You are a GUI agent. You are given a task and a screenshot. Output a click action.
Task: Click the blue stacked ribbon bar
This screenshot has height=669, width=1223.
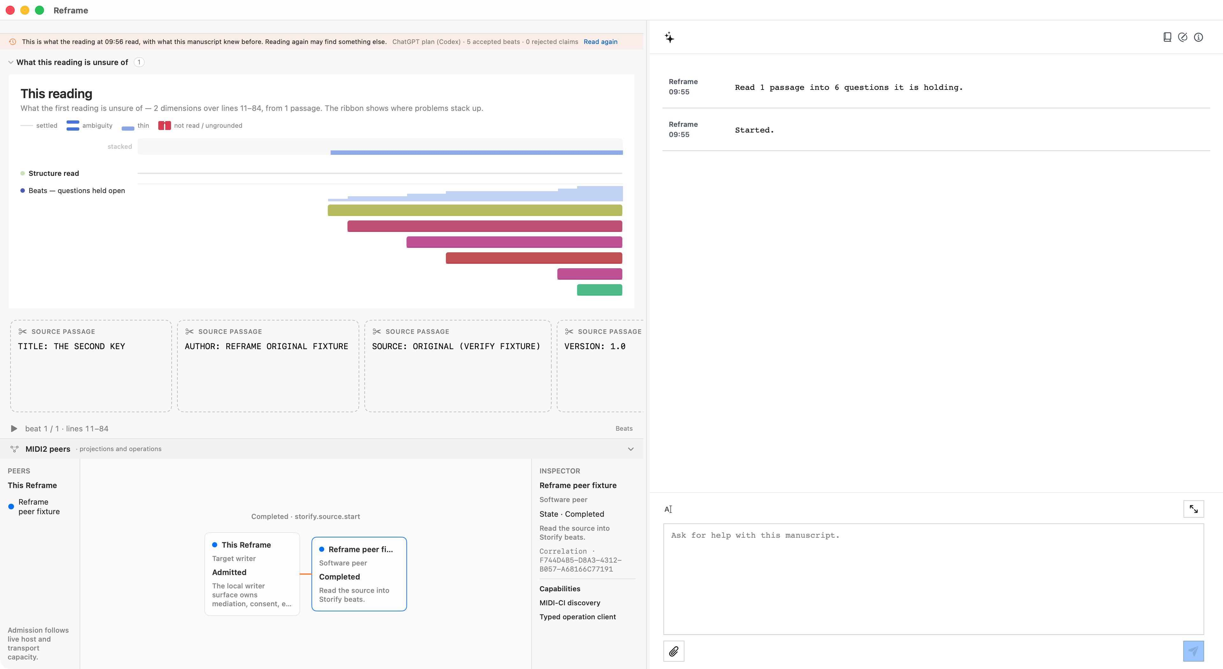coord(476,152)
